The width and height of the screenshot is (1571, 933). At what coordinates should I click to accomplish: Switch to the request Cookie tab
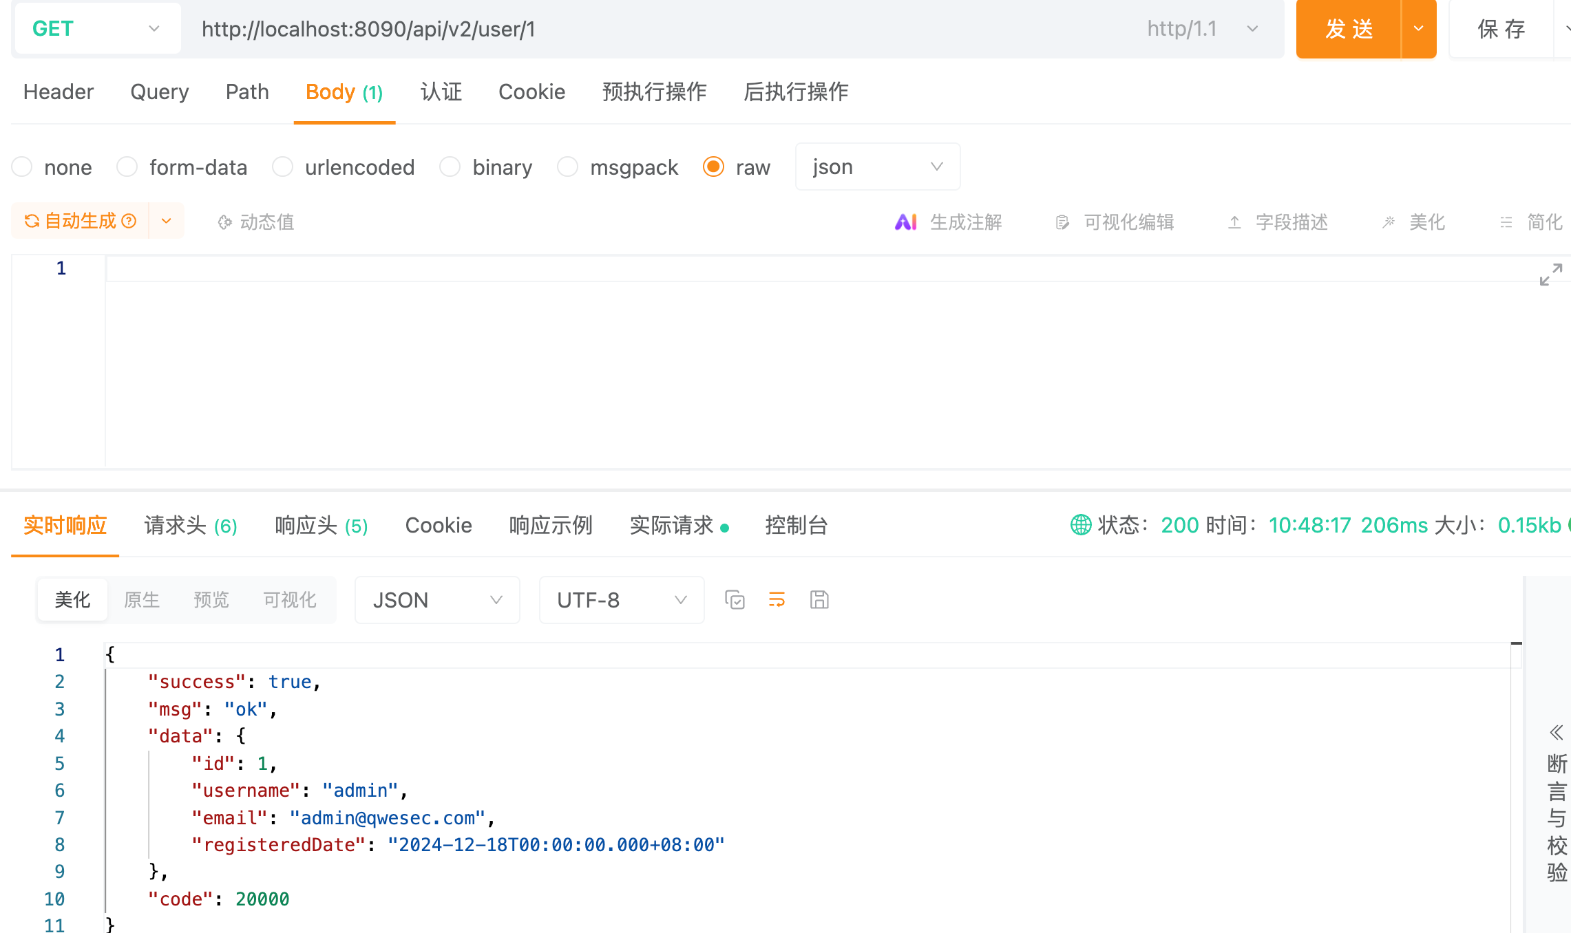pyautogui.click(x=532, y=92)
